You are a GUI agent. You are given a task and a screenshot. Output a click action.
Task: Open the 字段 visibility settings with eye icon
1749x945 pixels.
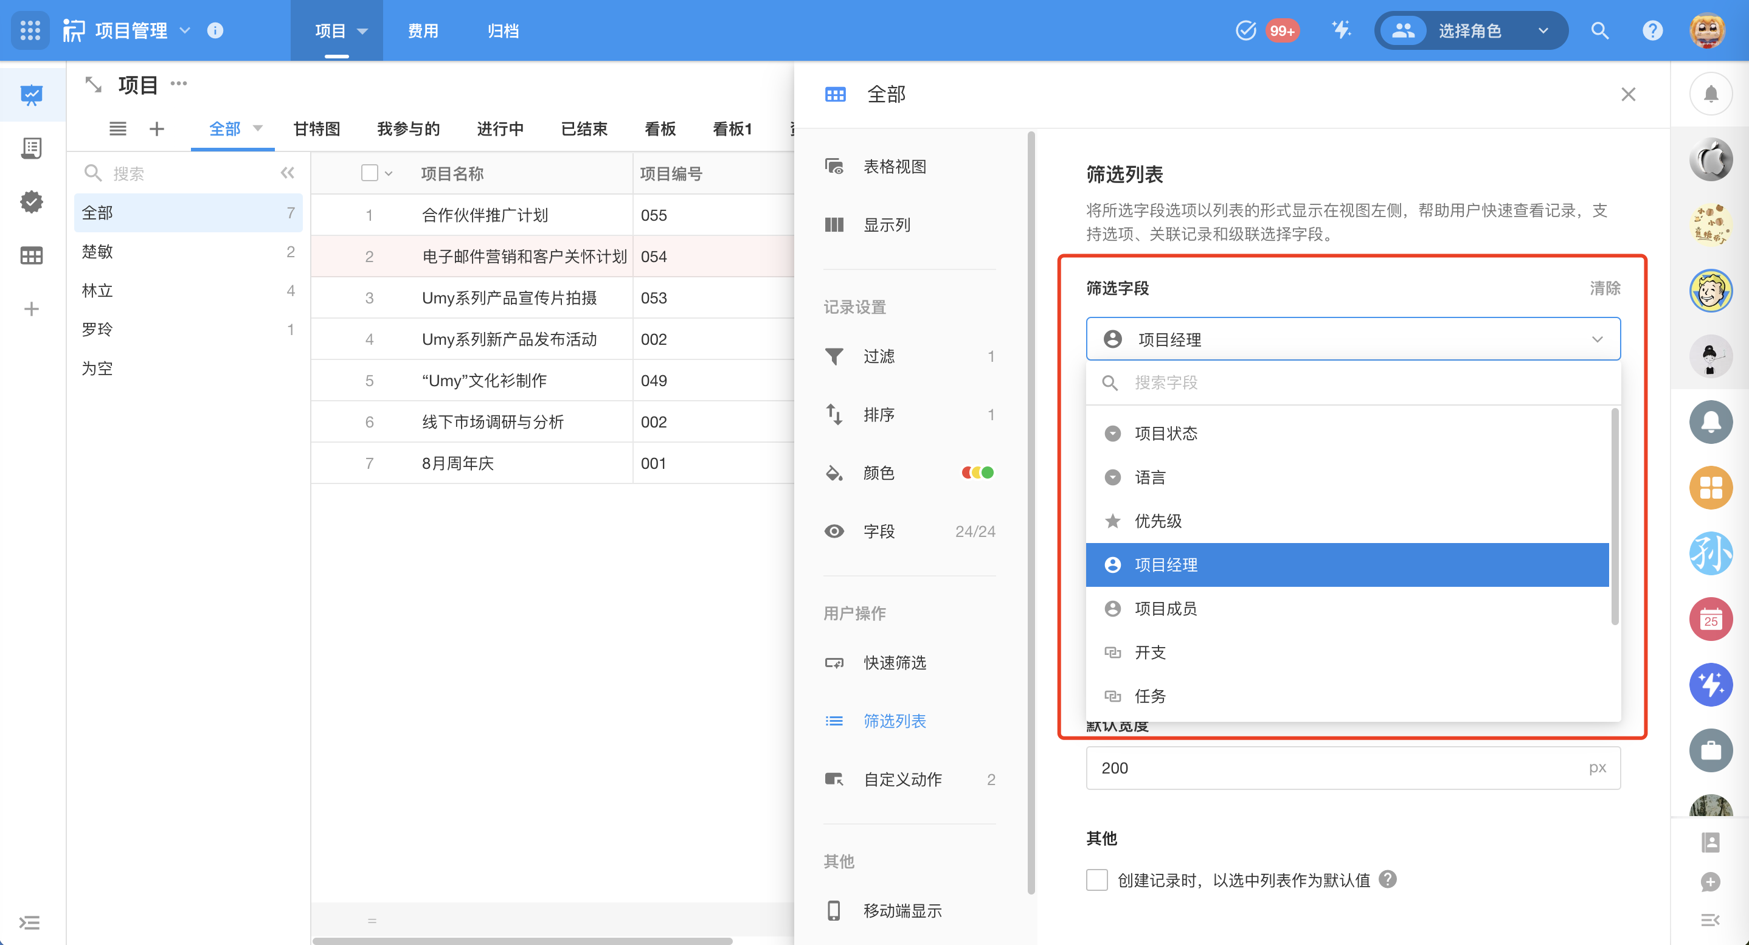point(910,531)
